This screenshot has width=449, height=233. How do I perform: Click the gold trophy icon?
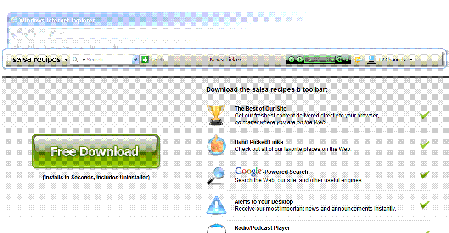216,115
